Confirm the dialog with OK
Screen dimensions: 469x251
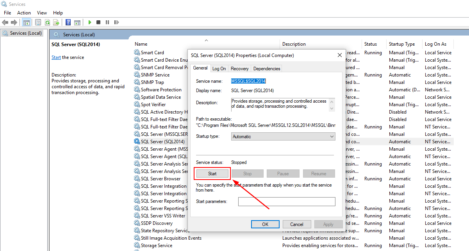pyautogui.click(x=265, y=224)
